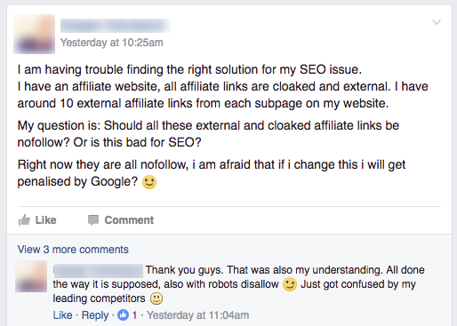Click Reply under the comment
457x326 pixels.
[x=95, y=315]
